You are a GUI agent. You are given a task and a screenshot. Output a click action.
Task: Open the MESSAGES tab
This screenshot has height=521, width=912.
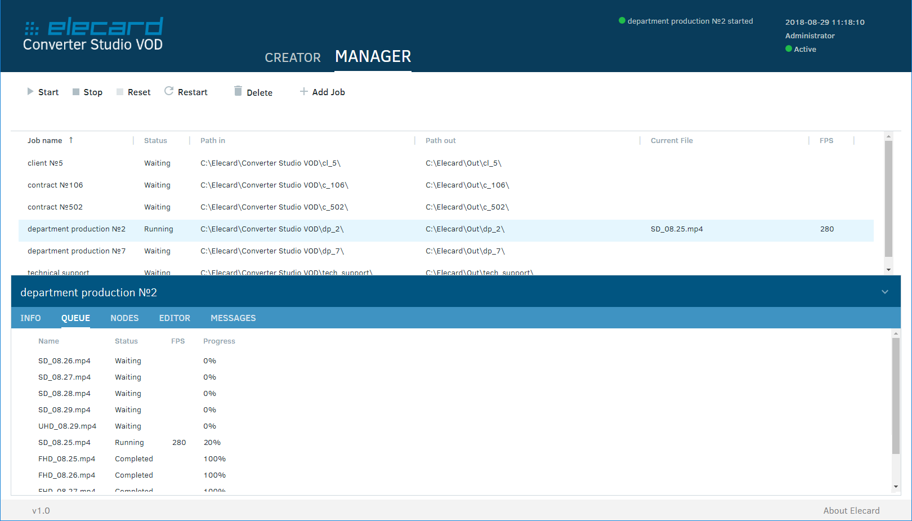pos(233,318)
